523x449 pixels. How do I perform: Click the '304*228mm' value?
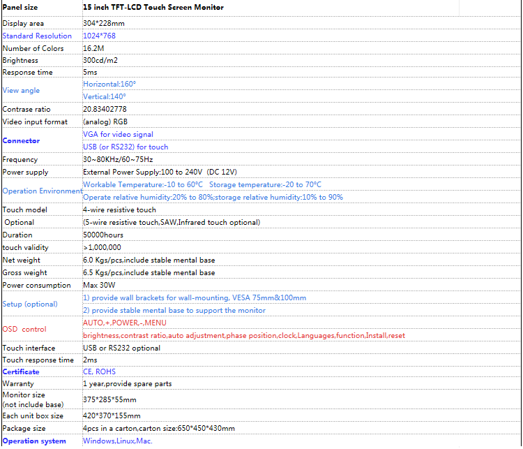tap(104, 23)
